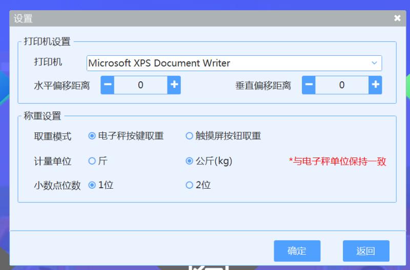Confirm settings with the 确定 button
410x270 pixels.
point(297,251)
